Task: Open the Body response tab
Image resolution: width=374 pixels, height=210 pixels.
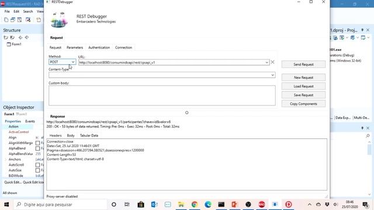Action: point(71,135)
